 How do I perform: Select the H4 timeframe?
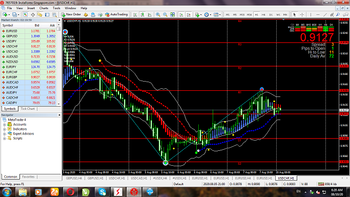[263, 14]
